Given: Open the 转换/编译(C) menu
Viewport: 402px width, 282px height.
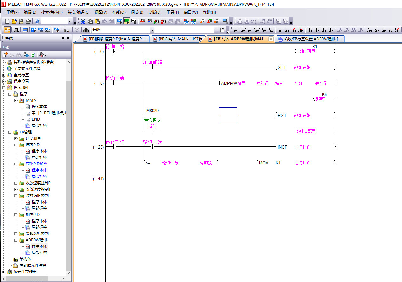Looking at the screenshot, I should coord(78,12).
